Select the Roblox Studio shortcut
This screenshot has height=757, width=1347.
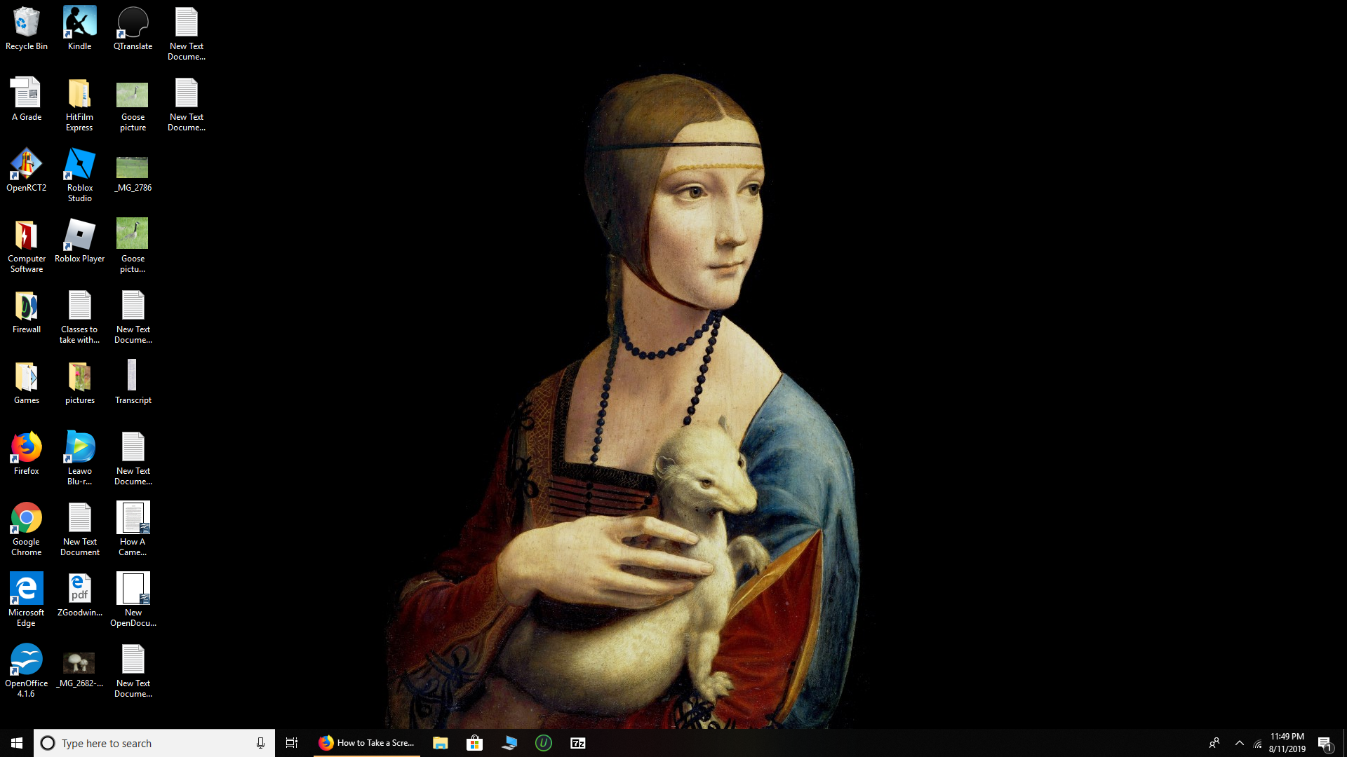point(79,175)
